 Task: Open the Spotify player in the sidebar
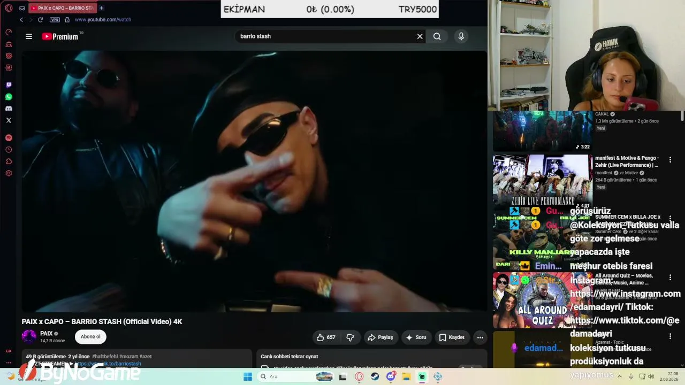[x=9, y=138]
